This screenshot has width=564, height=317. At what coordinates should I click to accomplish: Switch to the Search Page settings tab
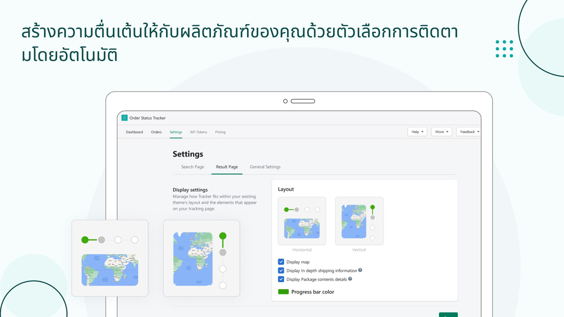[x=193, y=167]
